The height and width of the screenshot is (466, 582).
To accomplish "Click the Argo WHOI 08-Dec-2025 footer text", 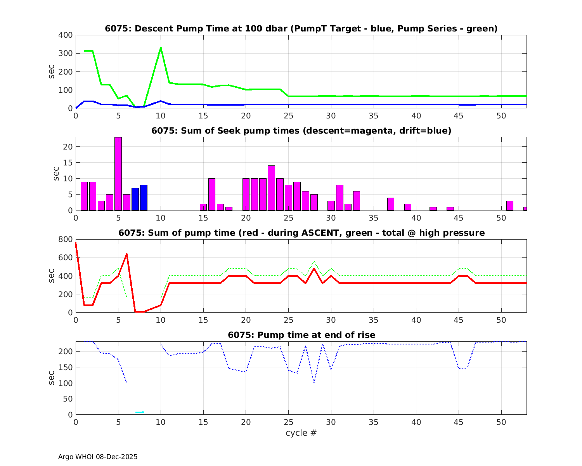I will [x=98, y=457].
